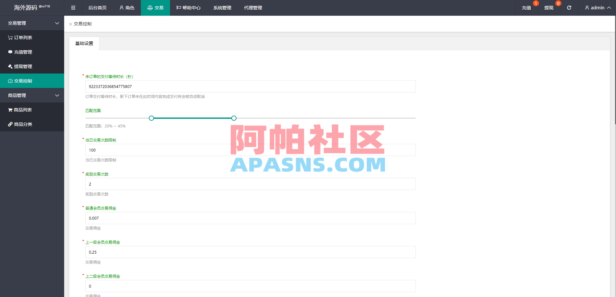This screenshot has height=297, width=616.
Task: Collapse the 交易管理 sidebar section
Action: (x=57, y=23)
